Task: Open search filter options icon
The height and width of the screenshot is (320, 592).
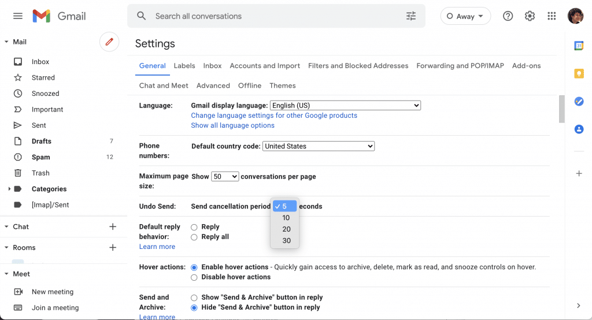Action: 411,16
